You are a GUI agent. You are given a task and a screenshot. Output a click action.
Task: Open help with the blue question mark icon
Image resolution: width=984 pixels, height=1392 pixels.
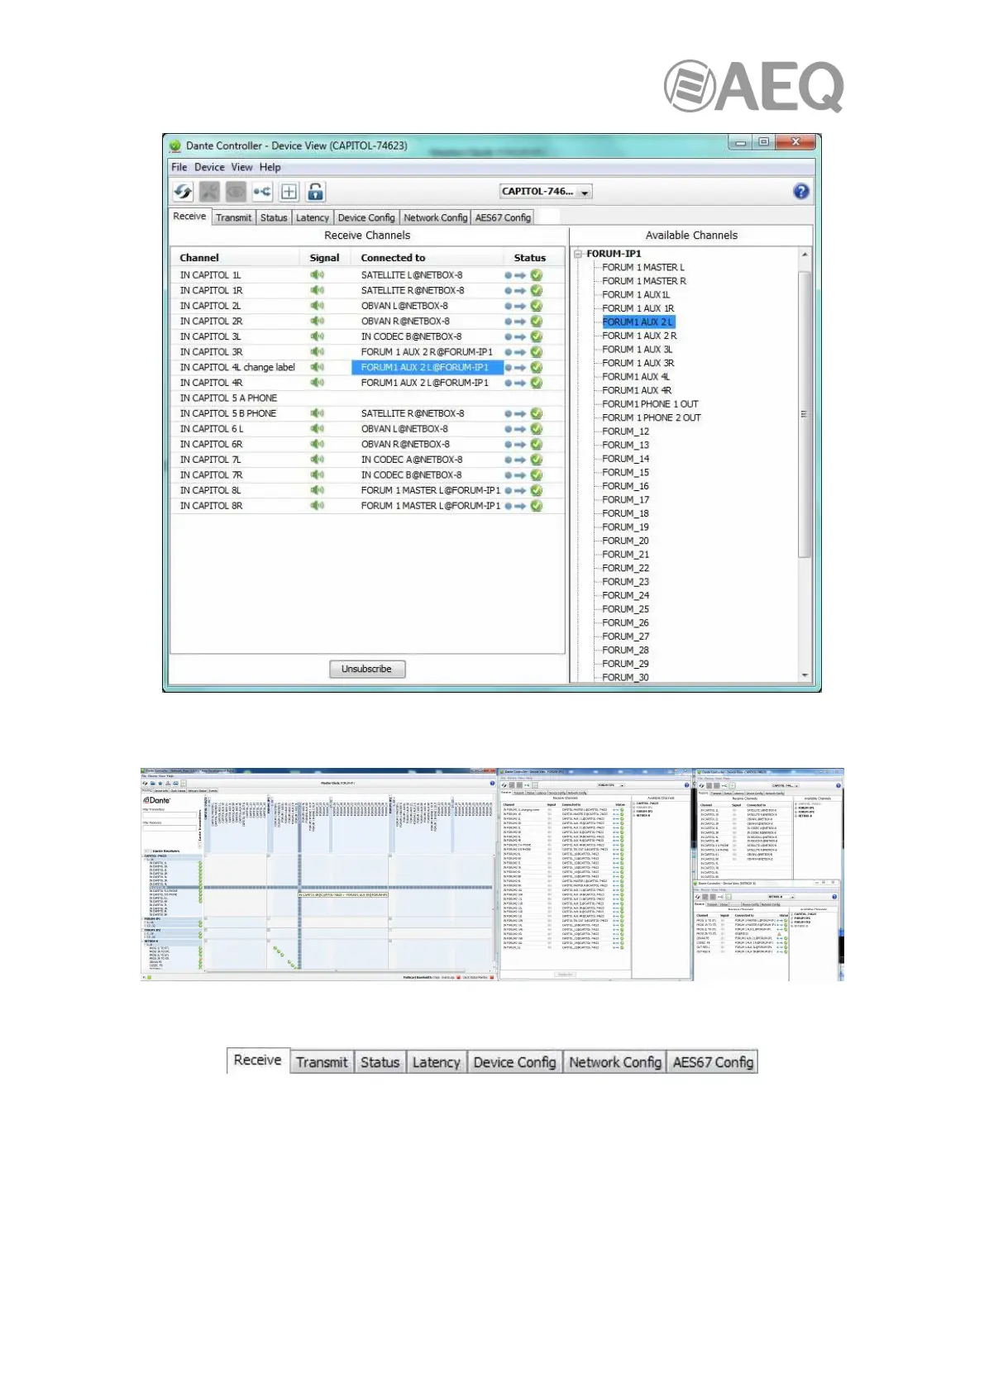click(x=800, y=191)
